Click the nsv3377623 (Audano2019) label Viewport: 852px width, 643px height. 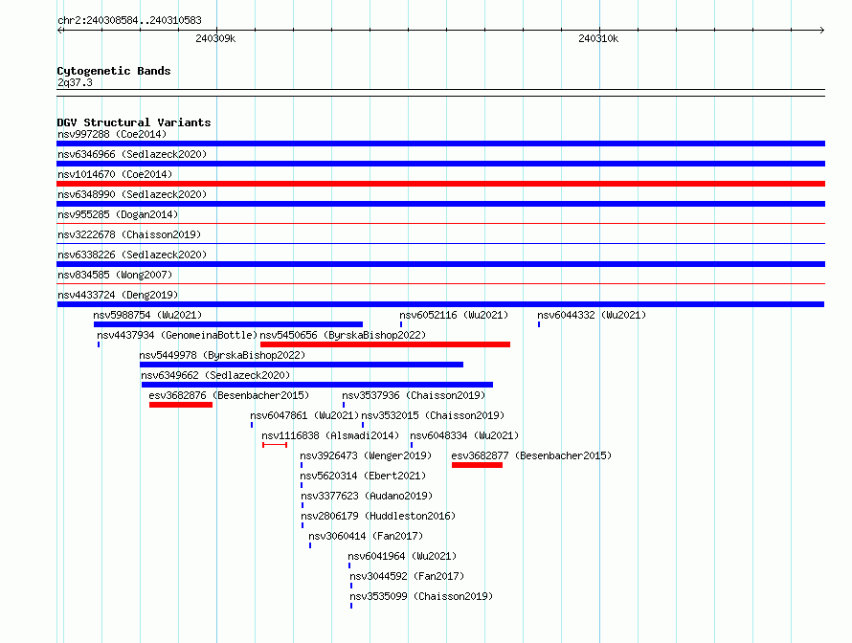367,496
